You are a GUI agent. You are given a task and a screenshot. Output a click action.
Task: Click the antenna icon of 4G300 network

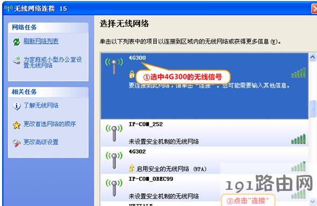(114, 66)
